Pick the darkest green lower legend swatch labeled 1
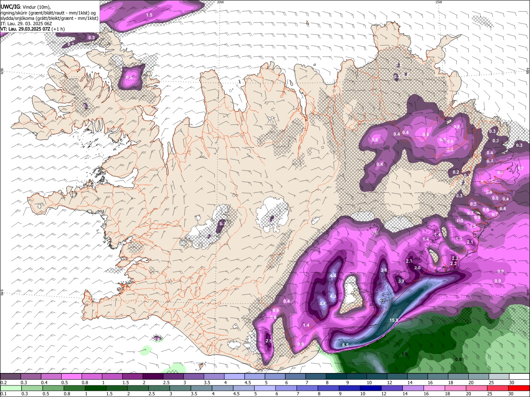 click(x=96, y=388)
